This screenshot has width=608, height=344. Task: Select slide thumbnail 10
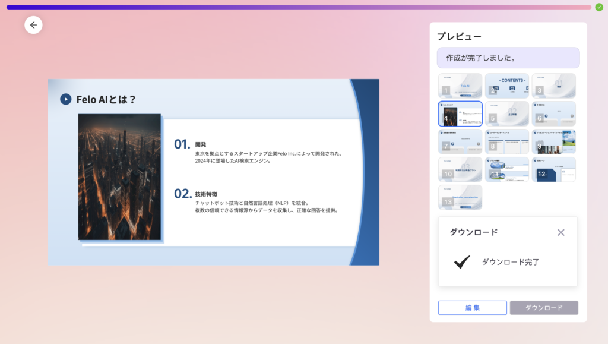[x=460, y=169]
